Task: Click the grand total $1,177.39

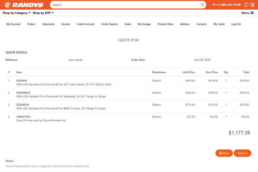Action: [x=239, y=133]
